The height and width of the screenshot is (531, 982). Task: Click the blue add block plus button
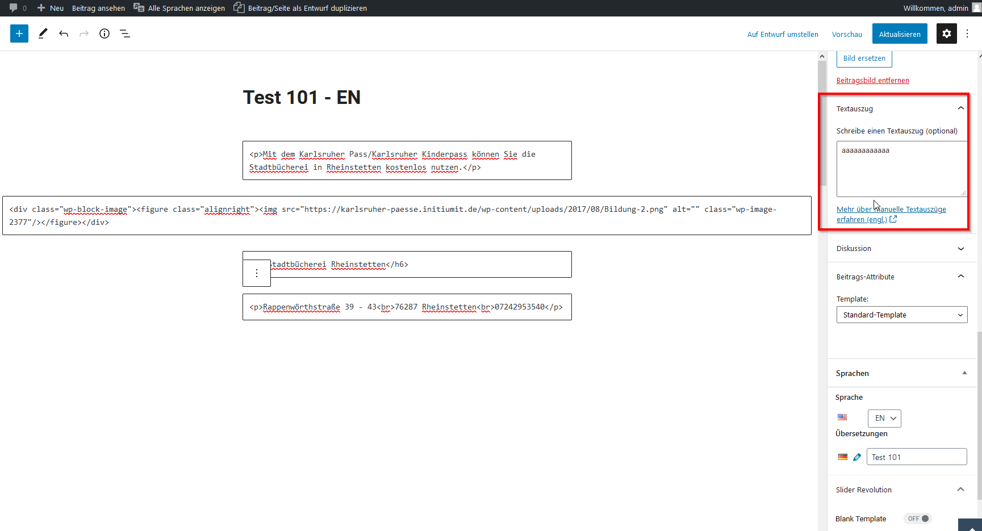[19, 34]
